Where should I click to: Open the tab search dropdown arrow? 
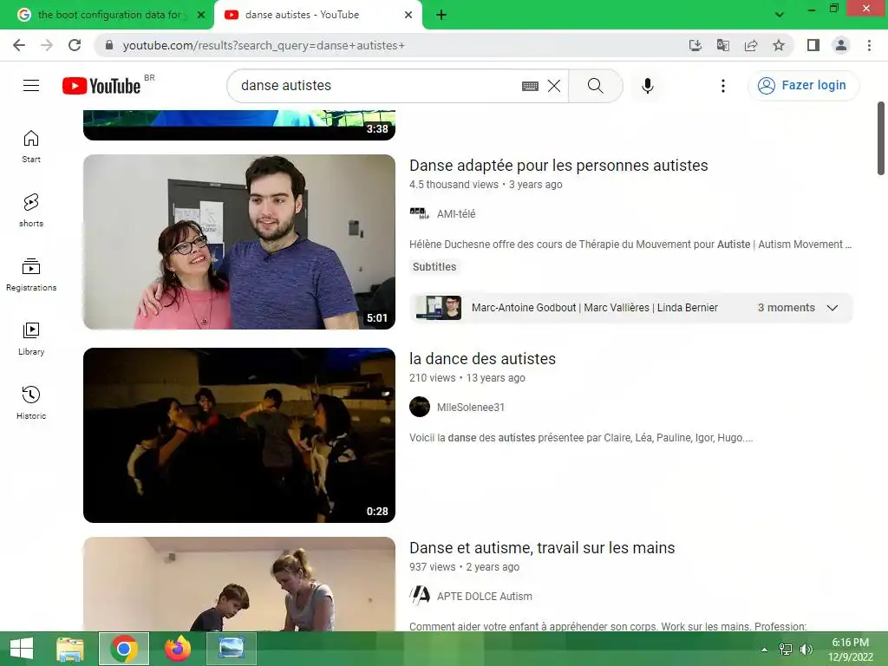780,15
